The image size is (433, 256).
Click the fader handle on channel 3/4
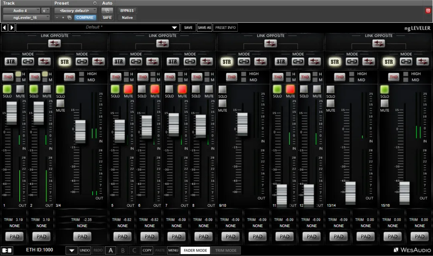[80, 131]
